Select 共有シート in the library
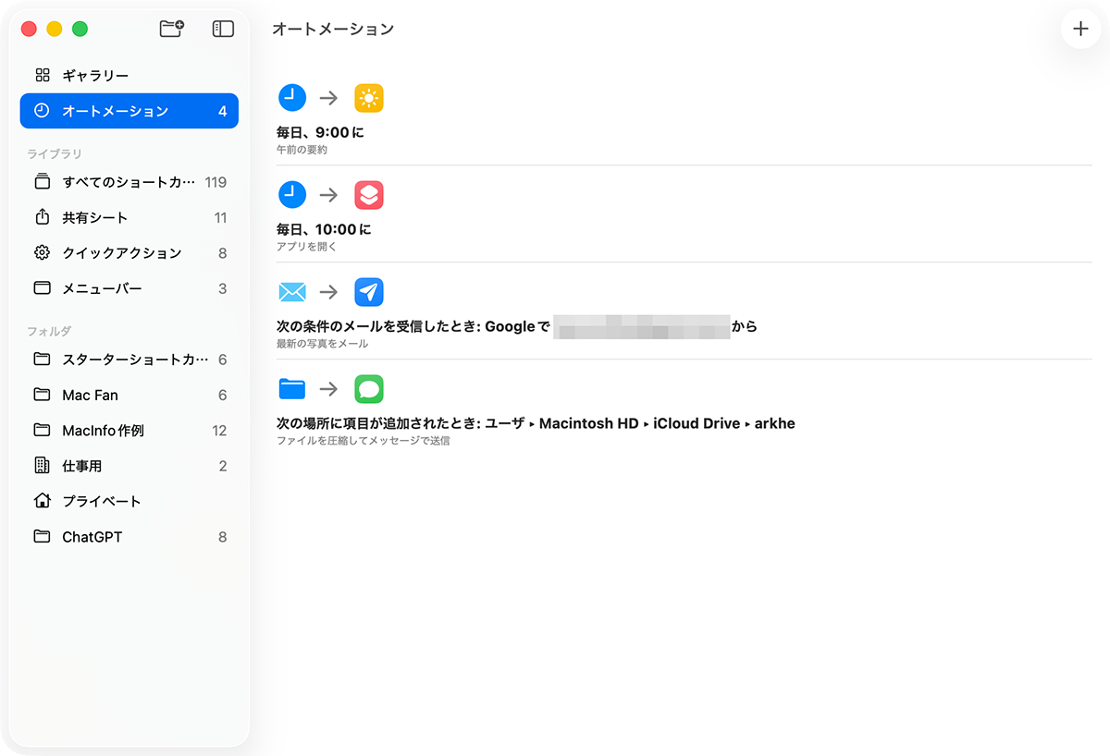The width and height of the screenshot is (1110, 756). pos(94,218)
